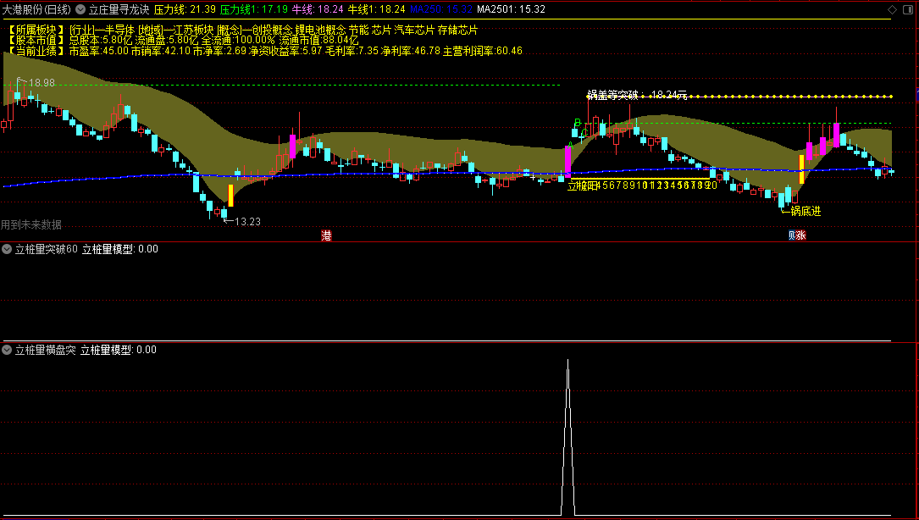The image size is (919, 520).
Task: Click the 立桩里横盘突 indicator name
Action: point(46,350)
